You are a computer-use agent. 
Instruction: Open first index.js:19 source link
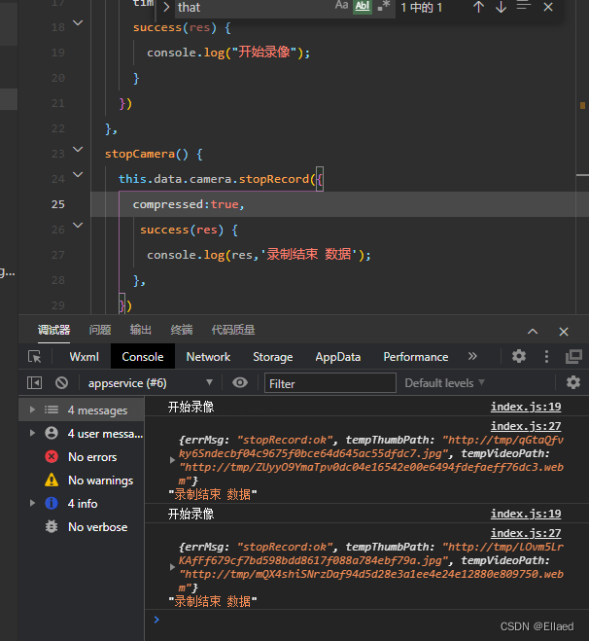[526, 407]
